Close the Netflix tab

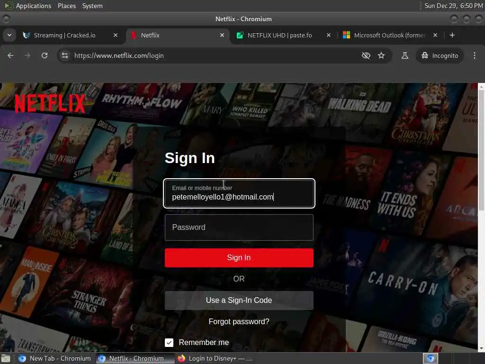click(x=222, y=35)
